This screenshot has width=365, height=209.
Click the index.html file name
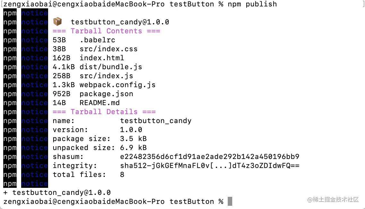[x=102, y=58]
